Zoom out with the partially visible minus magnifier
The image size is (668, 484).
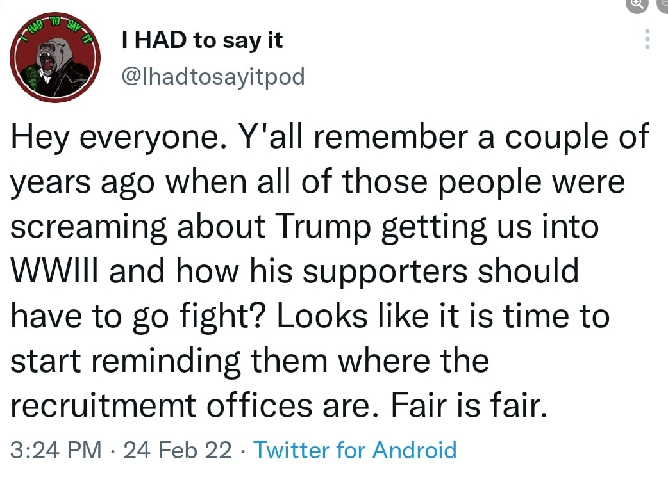click(x=664, y=5)
